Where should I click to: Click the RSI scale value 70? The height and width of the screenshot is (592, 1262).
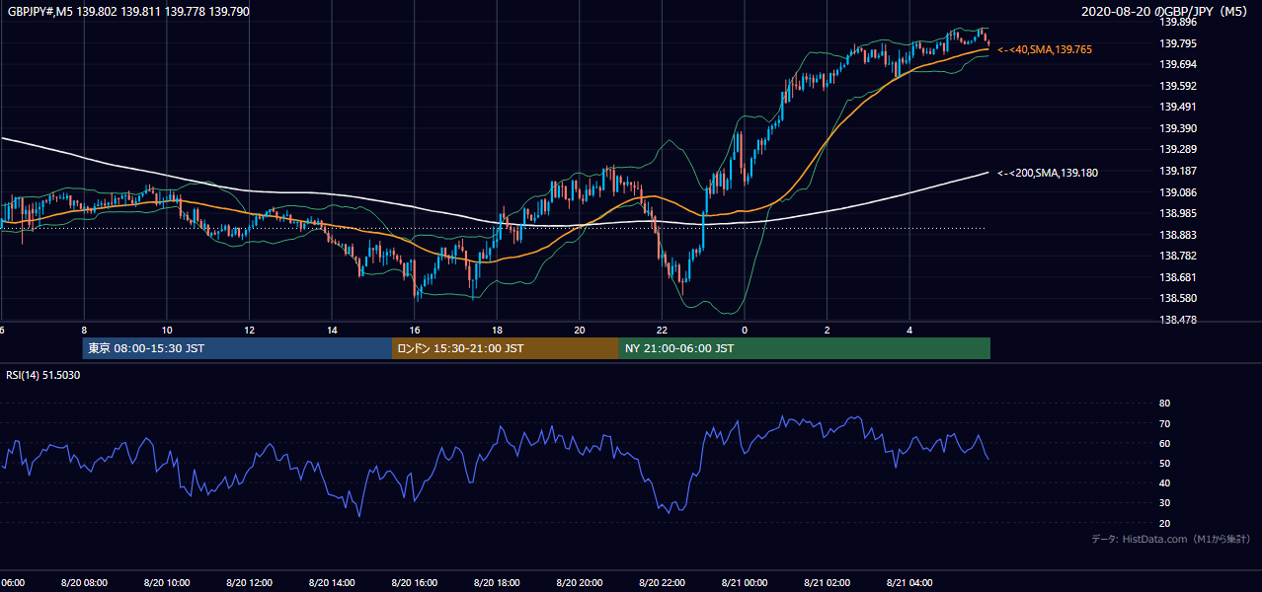(1164, 423)
